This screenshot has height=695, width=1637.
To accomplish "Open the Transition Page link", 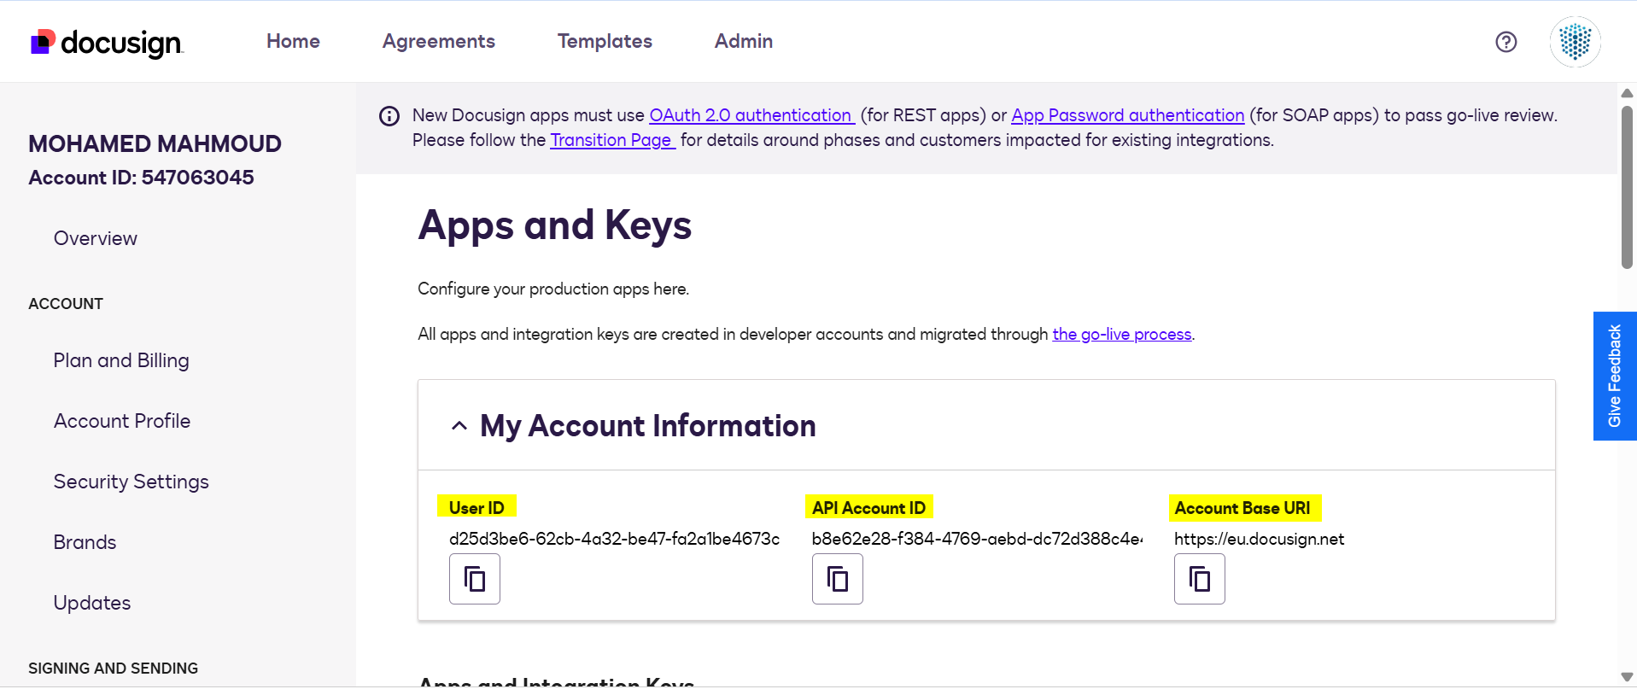I will pos(611,140).
